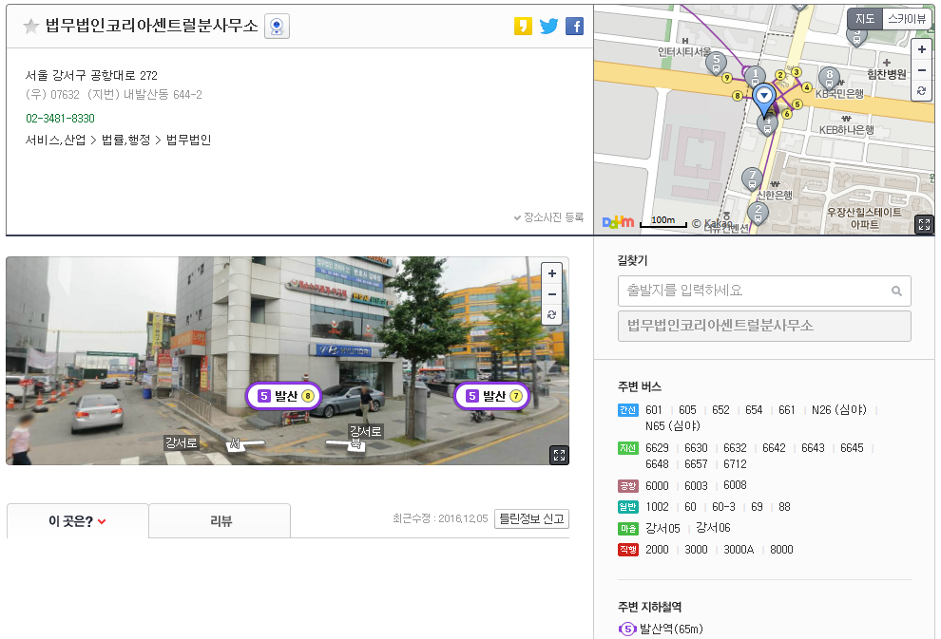
Task: Open bus route 6629
Action: [657, 448]
